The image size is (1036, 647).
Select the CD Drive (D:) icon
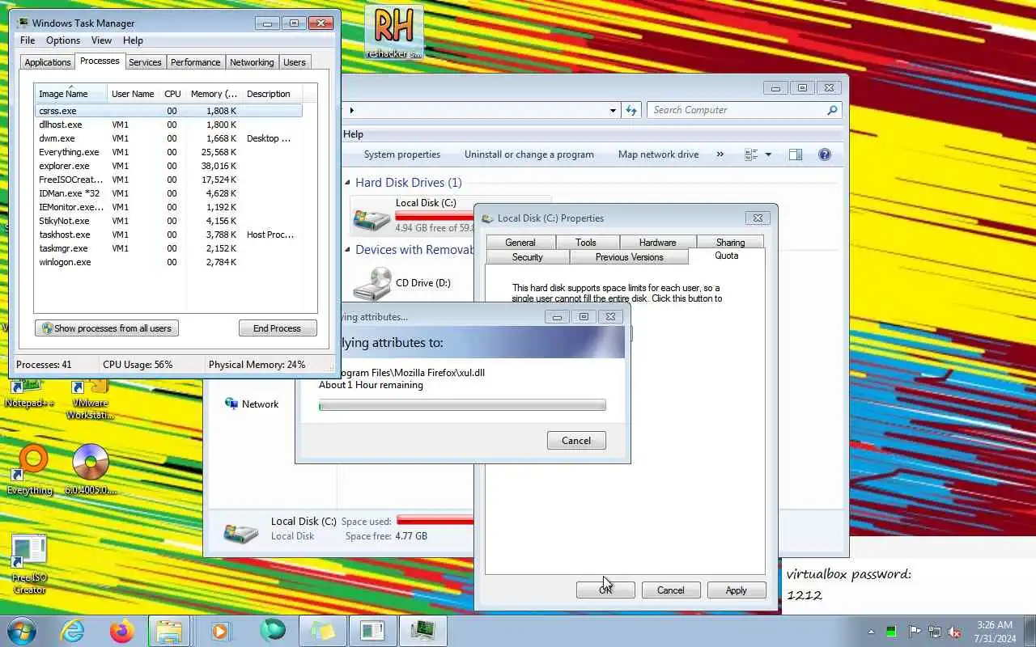point(373,284)
